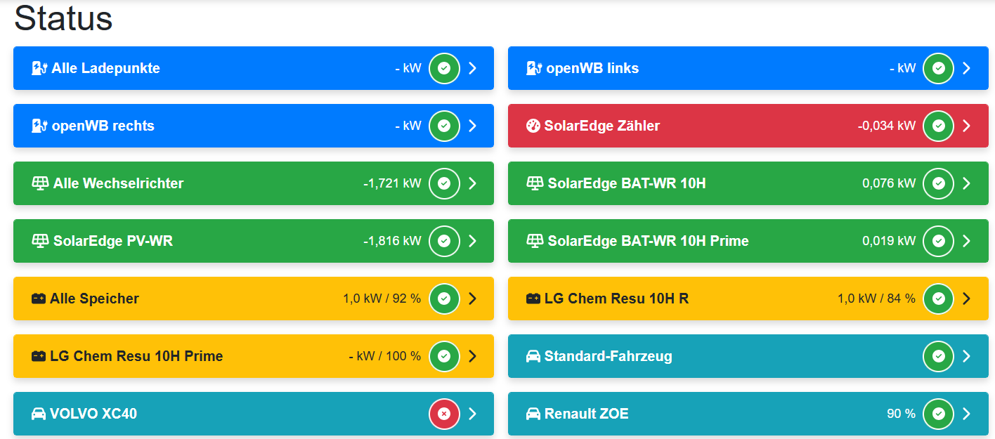Expand Renault ZOE card via chevron
The width and height of the screenshot is (995, 439).
pos(966,414)
